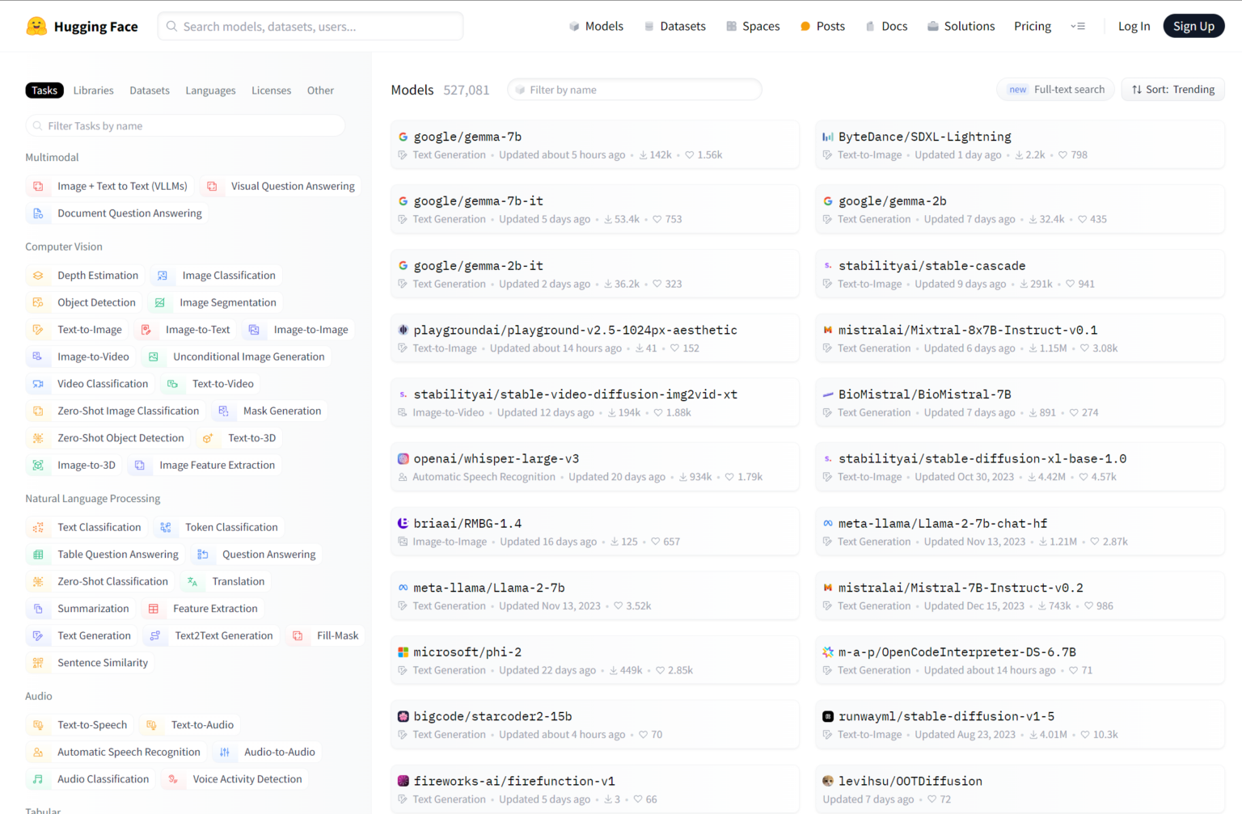The image size is (1242, 814).
Task: Click the OpenAI logo on whisper-large-v3
Action: (x=403, y=458)
